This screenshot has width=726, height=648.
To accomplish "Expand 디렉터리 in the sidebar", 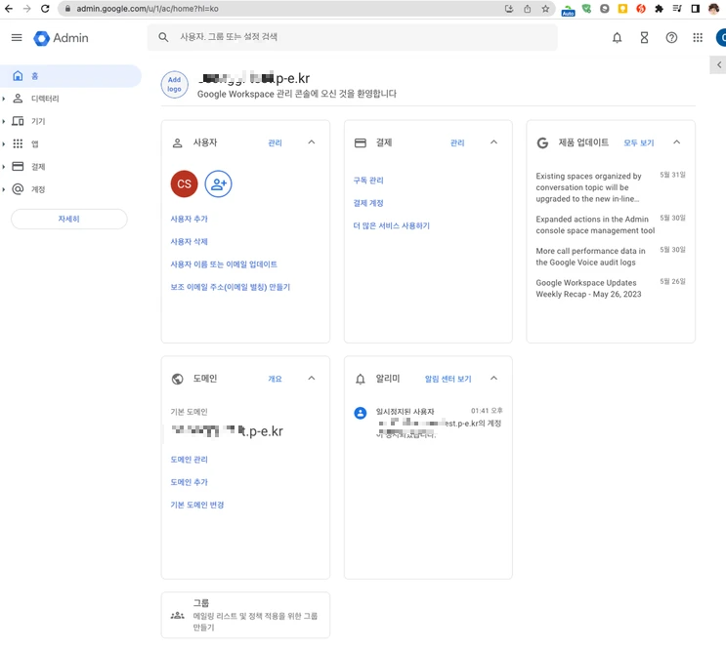I will (4, 99).
